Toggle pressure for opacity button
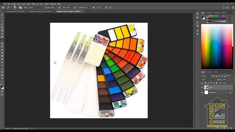Viewport: 235px width, 132px height. click(x=59, y=8)
